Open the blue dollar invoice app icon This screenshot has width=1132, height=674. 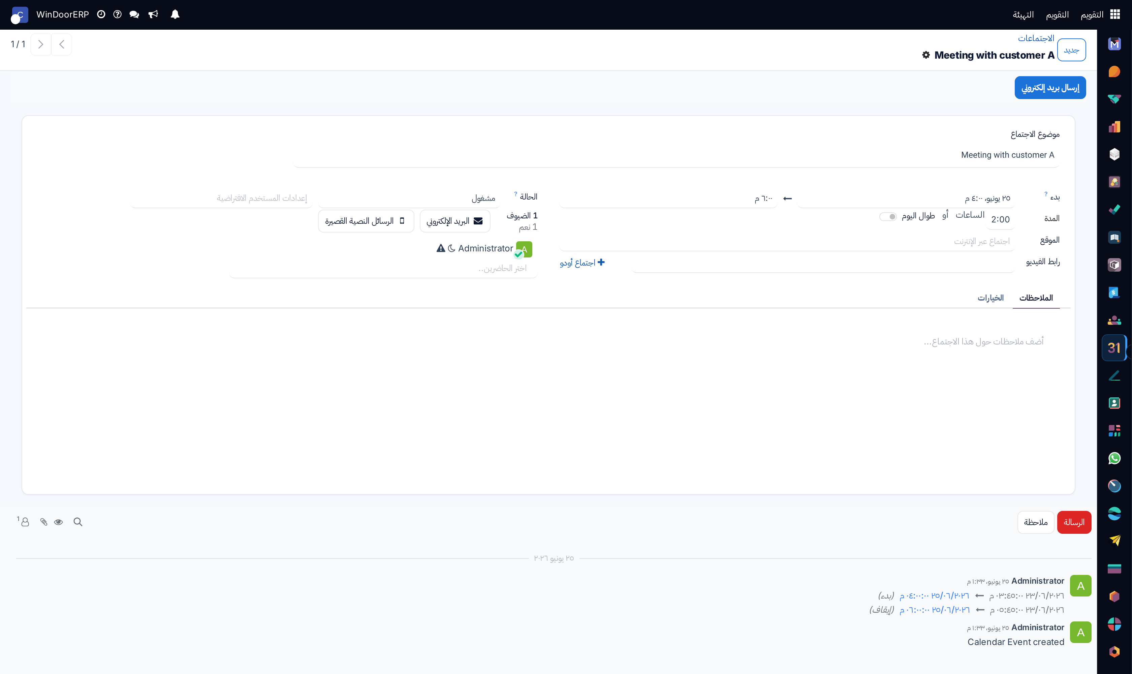(1114, 293)
